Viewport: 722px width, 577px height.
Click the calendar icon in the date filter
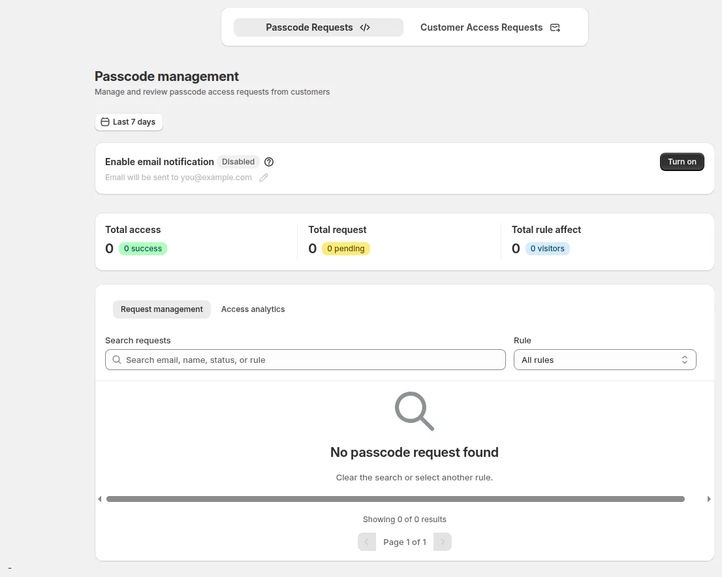click(x=105, y=122)
